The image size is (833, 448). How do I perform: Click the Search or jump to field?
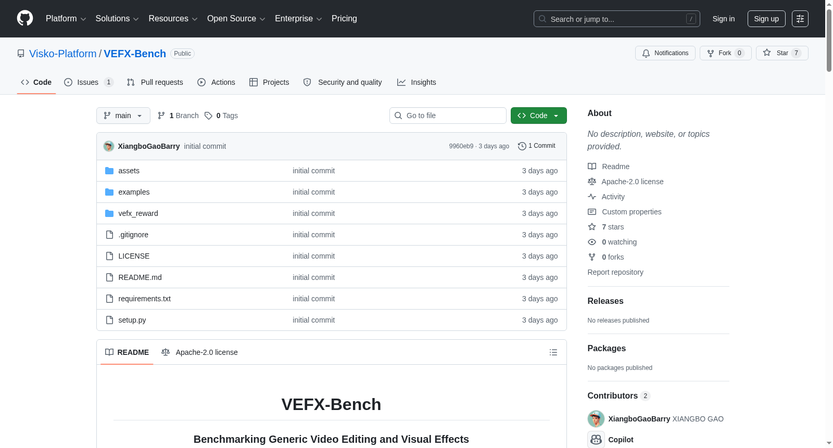(x=617, y=19)
